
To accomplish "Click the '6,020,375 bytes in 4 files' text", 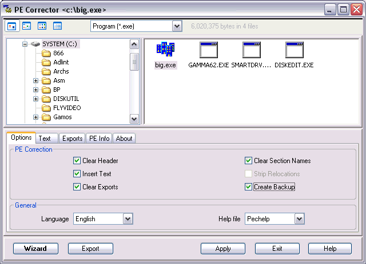I will pyautogui.click(x=225, y=26).
